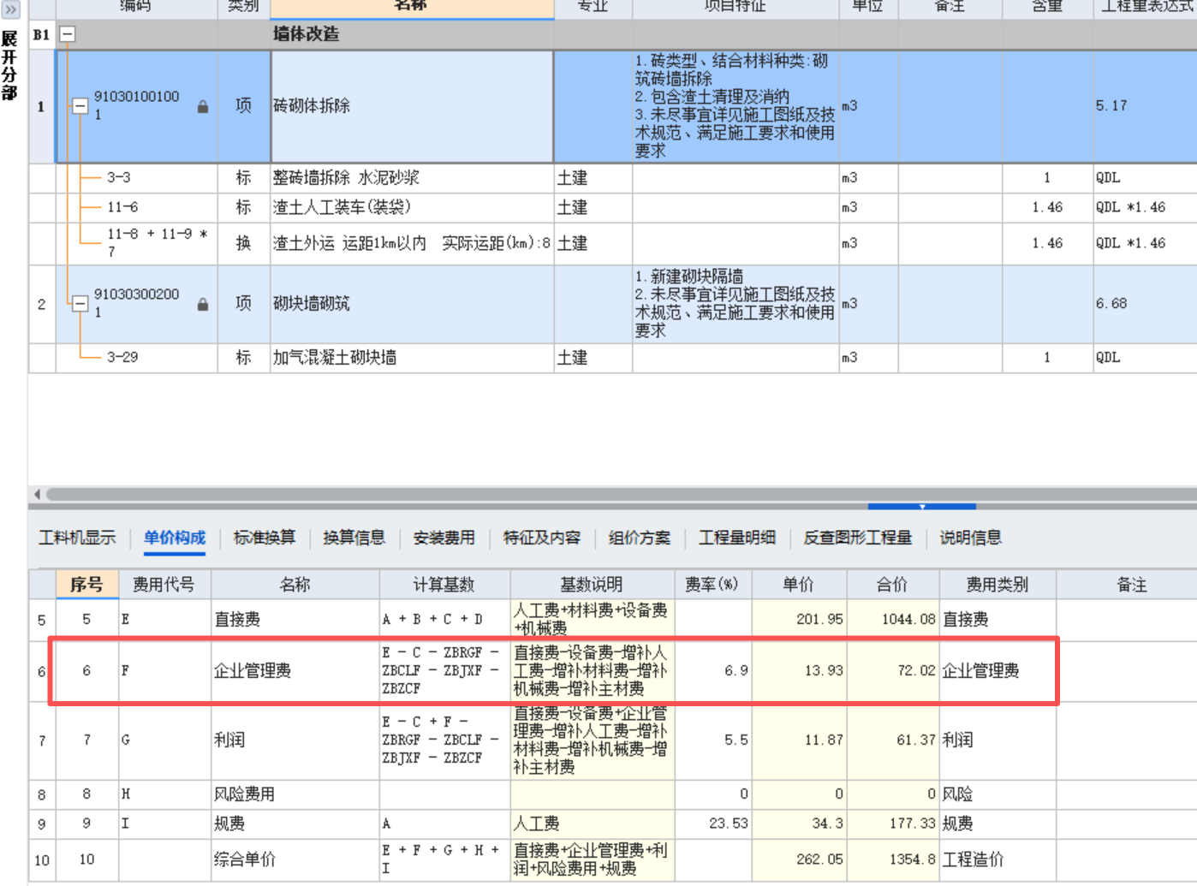The image size is (1197, 886).
Task: Click the lock icon on the 砖砌体拆除 row
Action: (x=202, y=105)
